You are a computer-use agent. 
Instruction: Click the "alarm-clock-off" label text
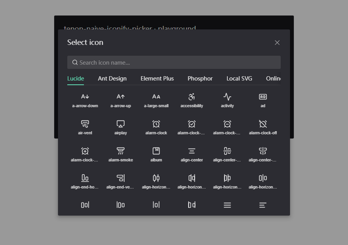(263, 133)
